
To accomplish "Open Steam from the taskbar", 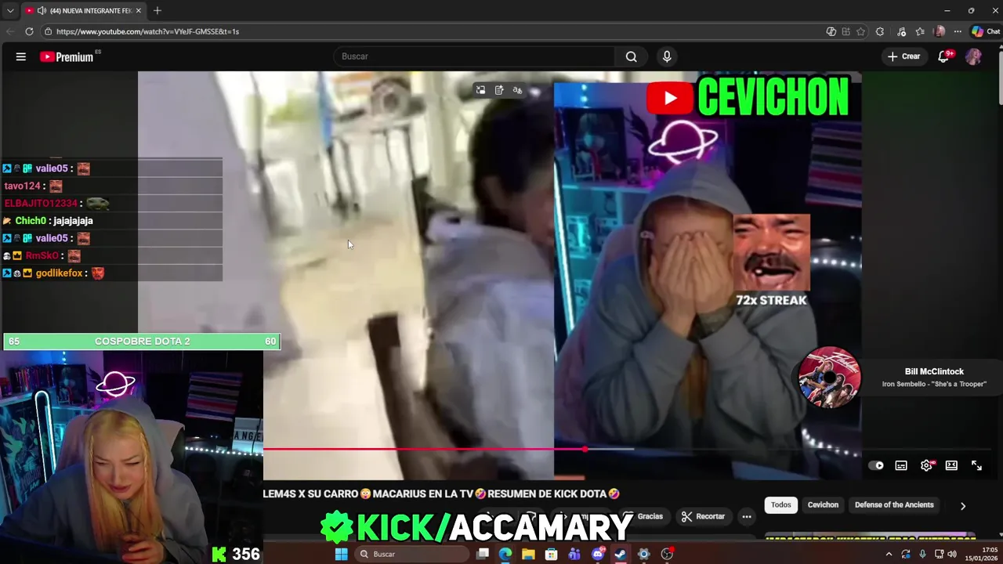I will click(x=621, y=554).
